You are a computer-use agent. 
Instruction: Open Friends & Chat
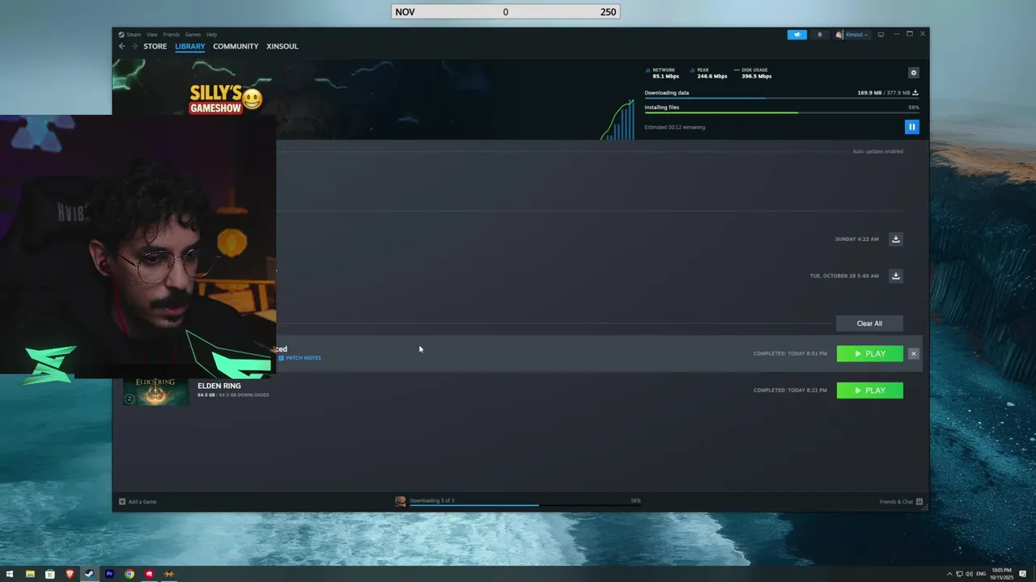[x=901, y=502]
